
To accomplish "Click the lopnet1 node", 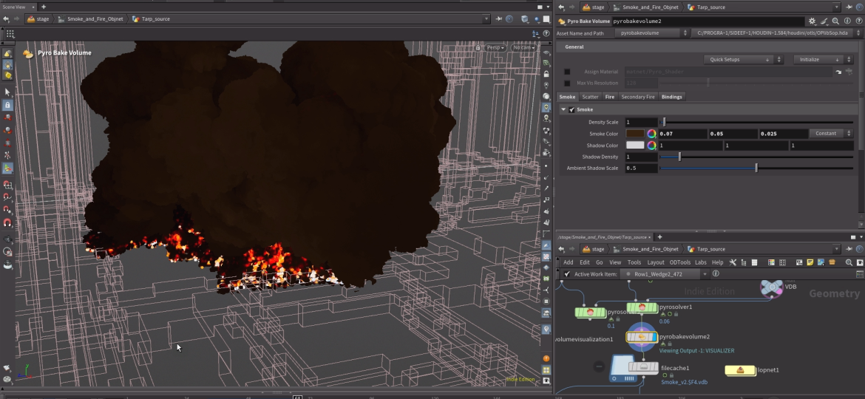I will [x=739, y=370].
